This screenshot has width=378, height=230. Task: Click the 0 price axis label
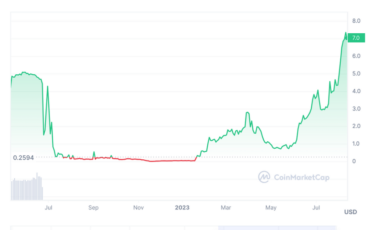[354, 161]
